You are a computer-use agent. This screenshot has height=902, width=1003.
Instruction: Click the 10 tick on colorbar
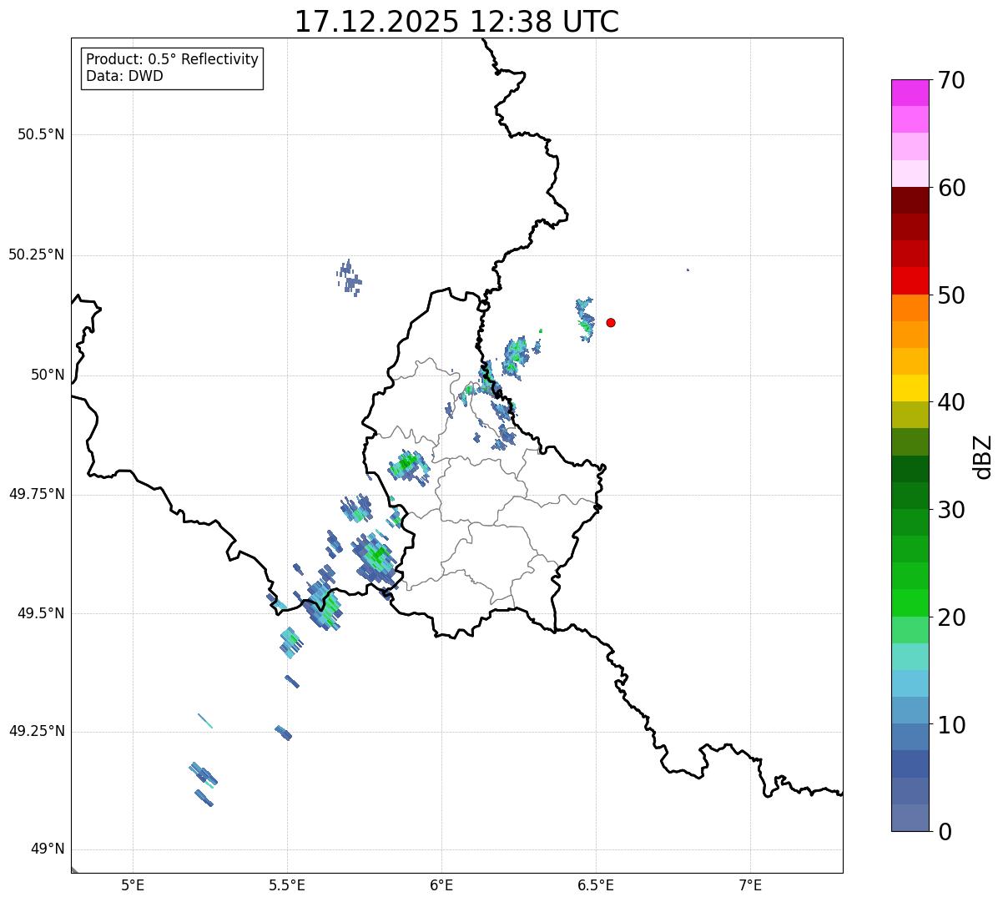pos(951,724)
